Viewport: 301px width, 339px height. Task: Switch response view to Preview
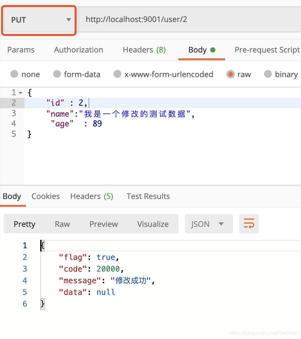(x=104, y=224)
